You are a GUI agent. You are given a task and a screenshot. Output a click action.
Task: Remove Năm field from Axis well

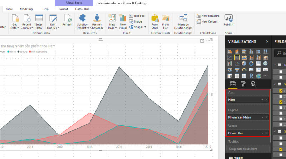(x=267, y=100)
